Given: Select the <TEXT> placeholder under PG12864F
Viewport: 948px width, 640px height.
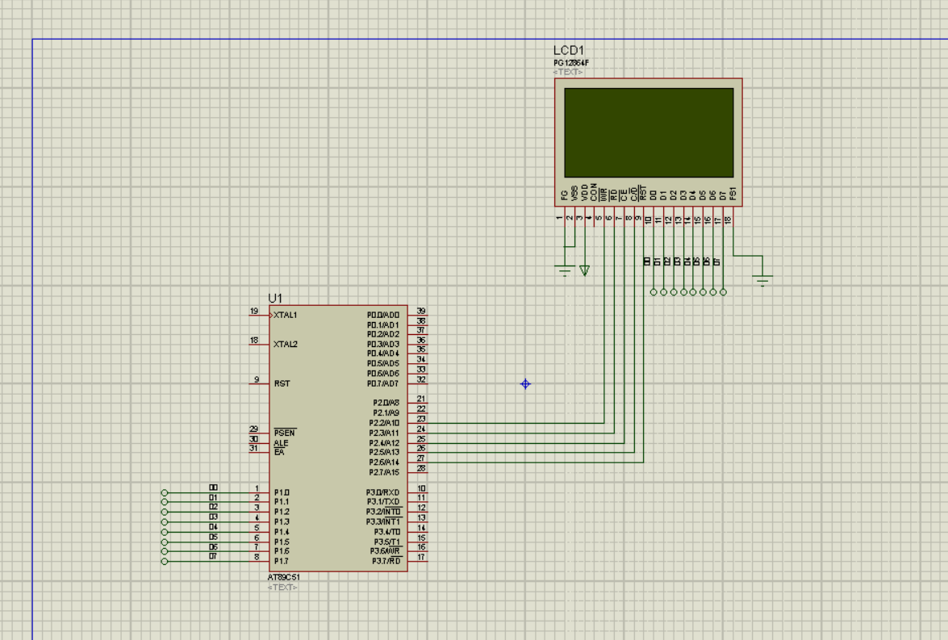Looking at the screenshot, I should (x=568, y=72).
